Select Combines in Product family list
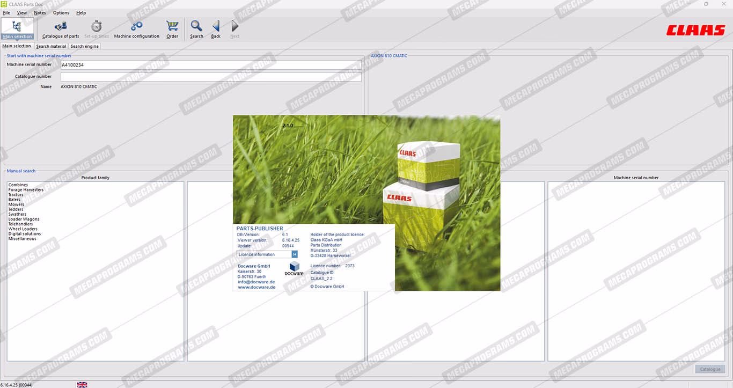The height and width of the screenshot is (388, 733). [x=18, y=185]
